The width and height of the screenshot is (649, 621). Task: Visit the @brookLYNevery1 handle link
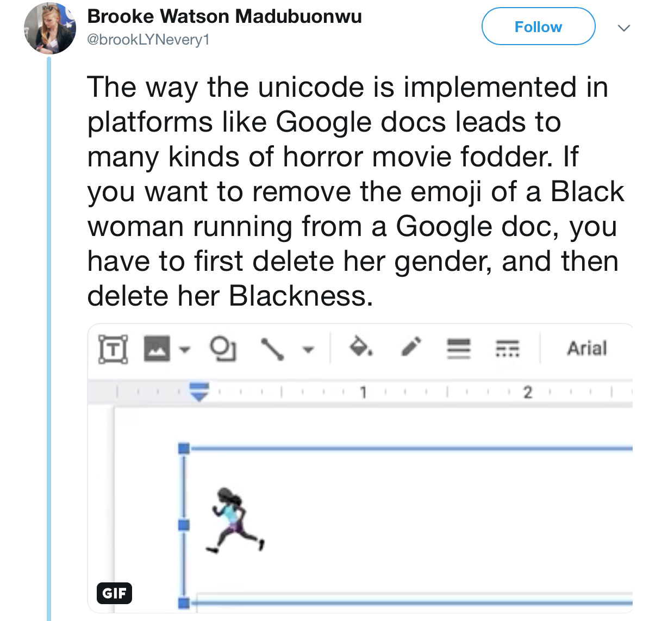point(148,40)
